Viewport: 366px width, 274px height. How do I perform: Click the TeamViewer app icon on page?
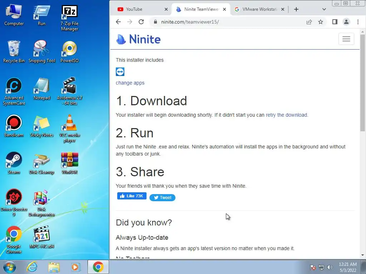tap(120, 72)
